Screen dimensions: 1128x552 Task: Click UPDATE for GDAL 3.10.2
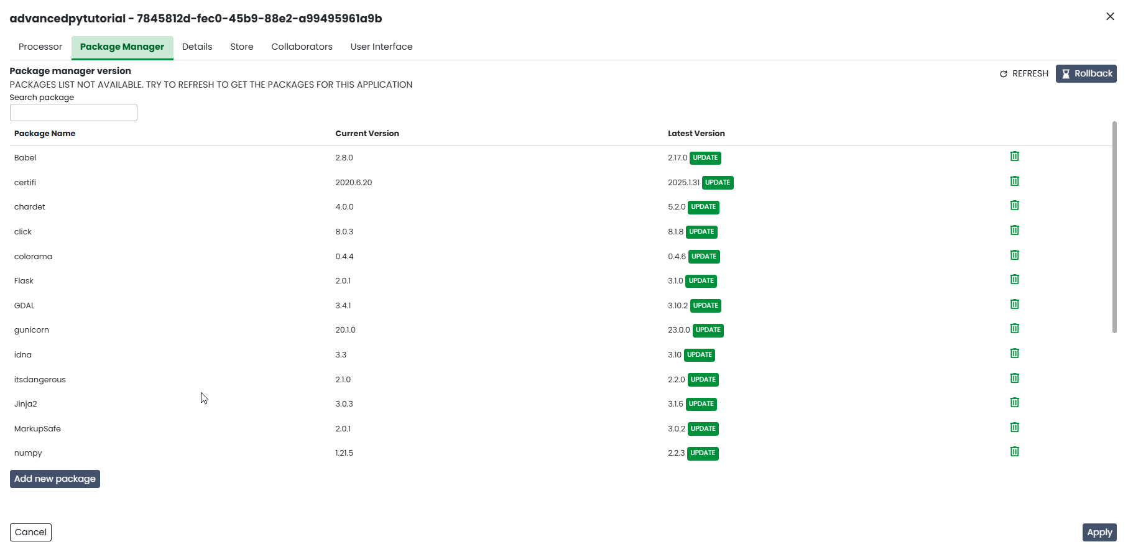coord(706,306)
